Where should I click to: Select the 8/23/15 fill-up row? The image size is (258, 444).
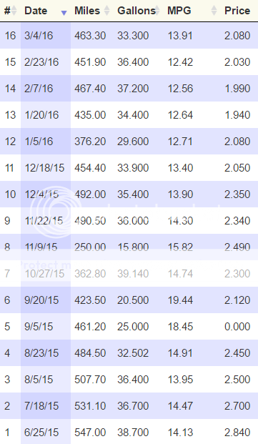pyautogui.click(x=129, y=352)
